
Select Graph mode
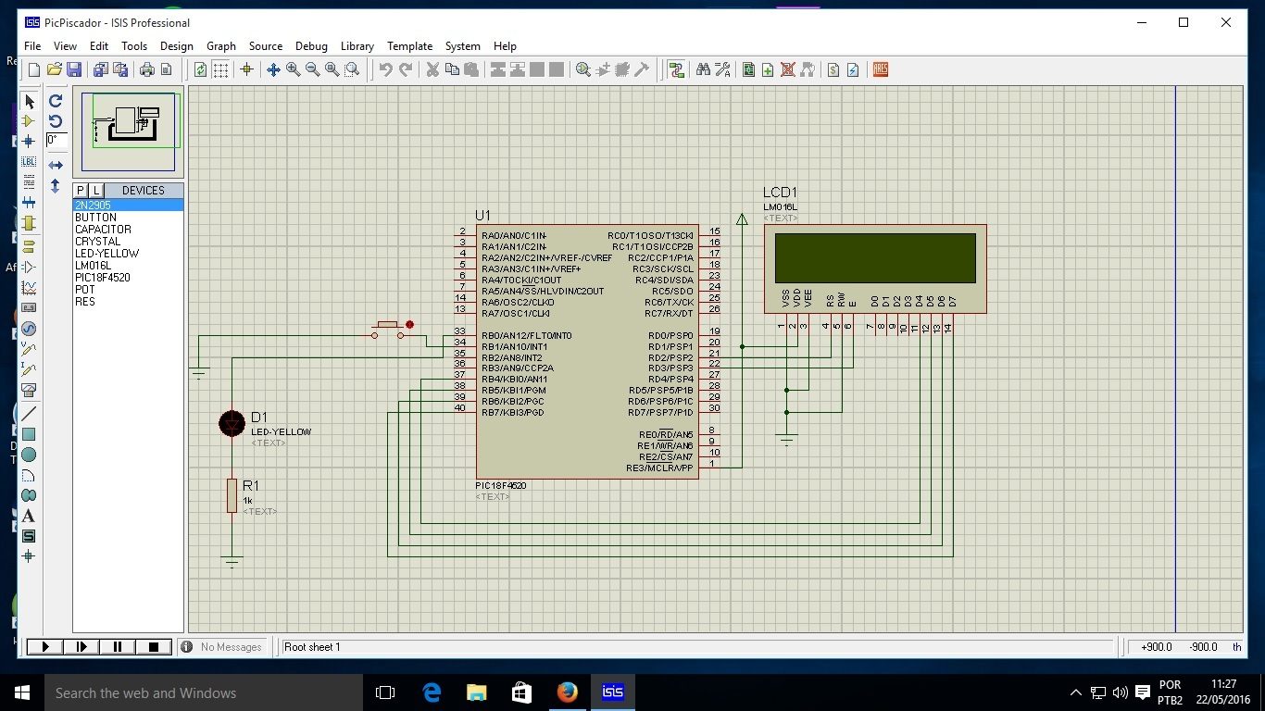(29, 288)
